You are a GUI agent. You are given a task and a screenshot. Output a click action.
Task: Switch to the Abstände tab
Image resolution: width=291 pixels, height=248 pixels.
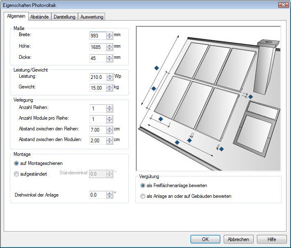[39, 17]
